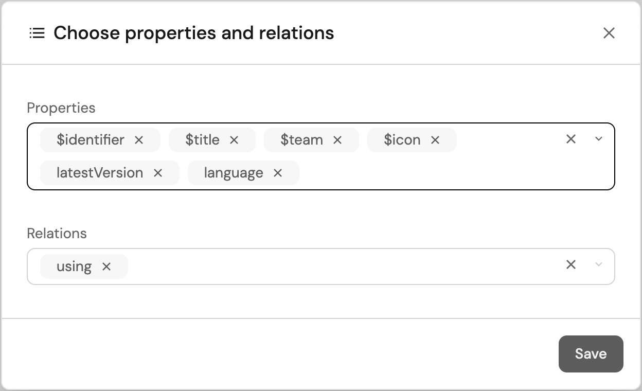Click the language chip label

click(x=234, y=173)
